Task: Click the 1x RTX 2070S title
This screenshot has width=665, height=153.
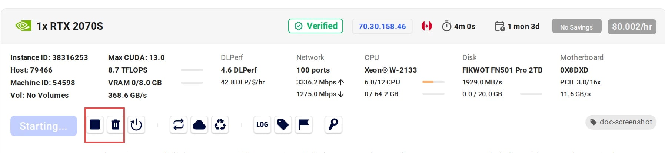Action: click(70, 26)
